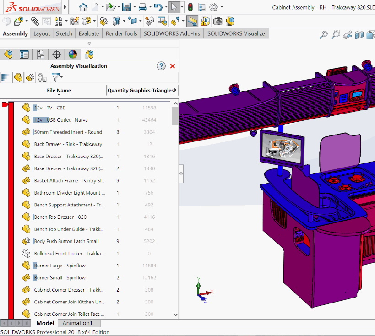Click the Print icon
Image resolution: width=375 pixels, height=336 pixels.
pos(142,7)
